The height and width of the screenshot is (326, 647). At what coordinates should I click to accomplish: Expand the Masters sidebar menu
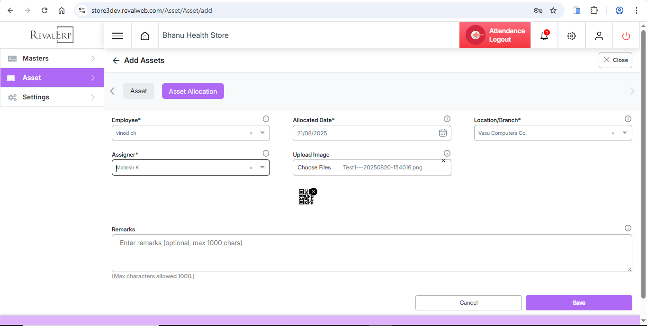(x=52, y=58)
